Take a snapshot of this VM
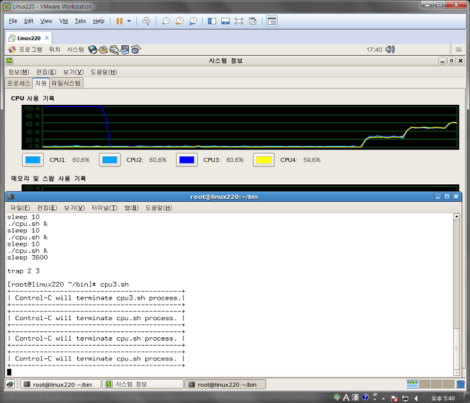This screenshot has height=403, width=470. (165, 21)
